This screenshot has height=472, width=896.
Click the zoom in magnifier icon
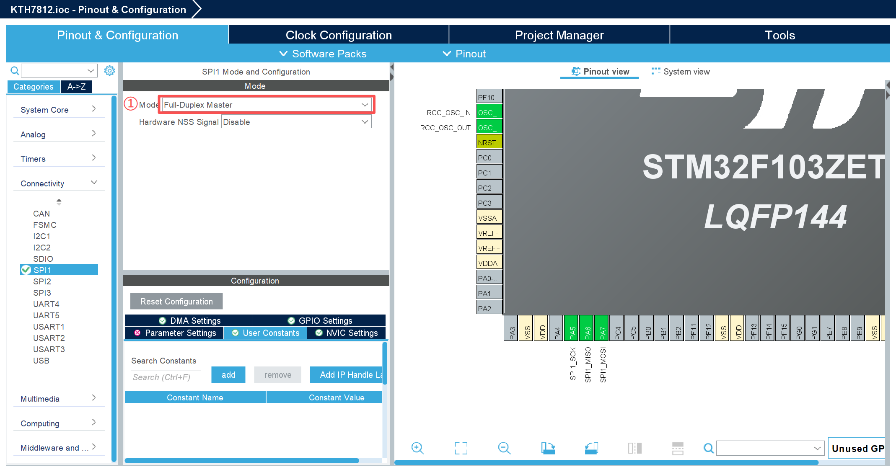pos(417,448)
